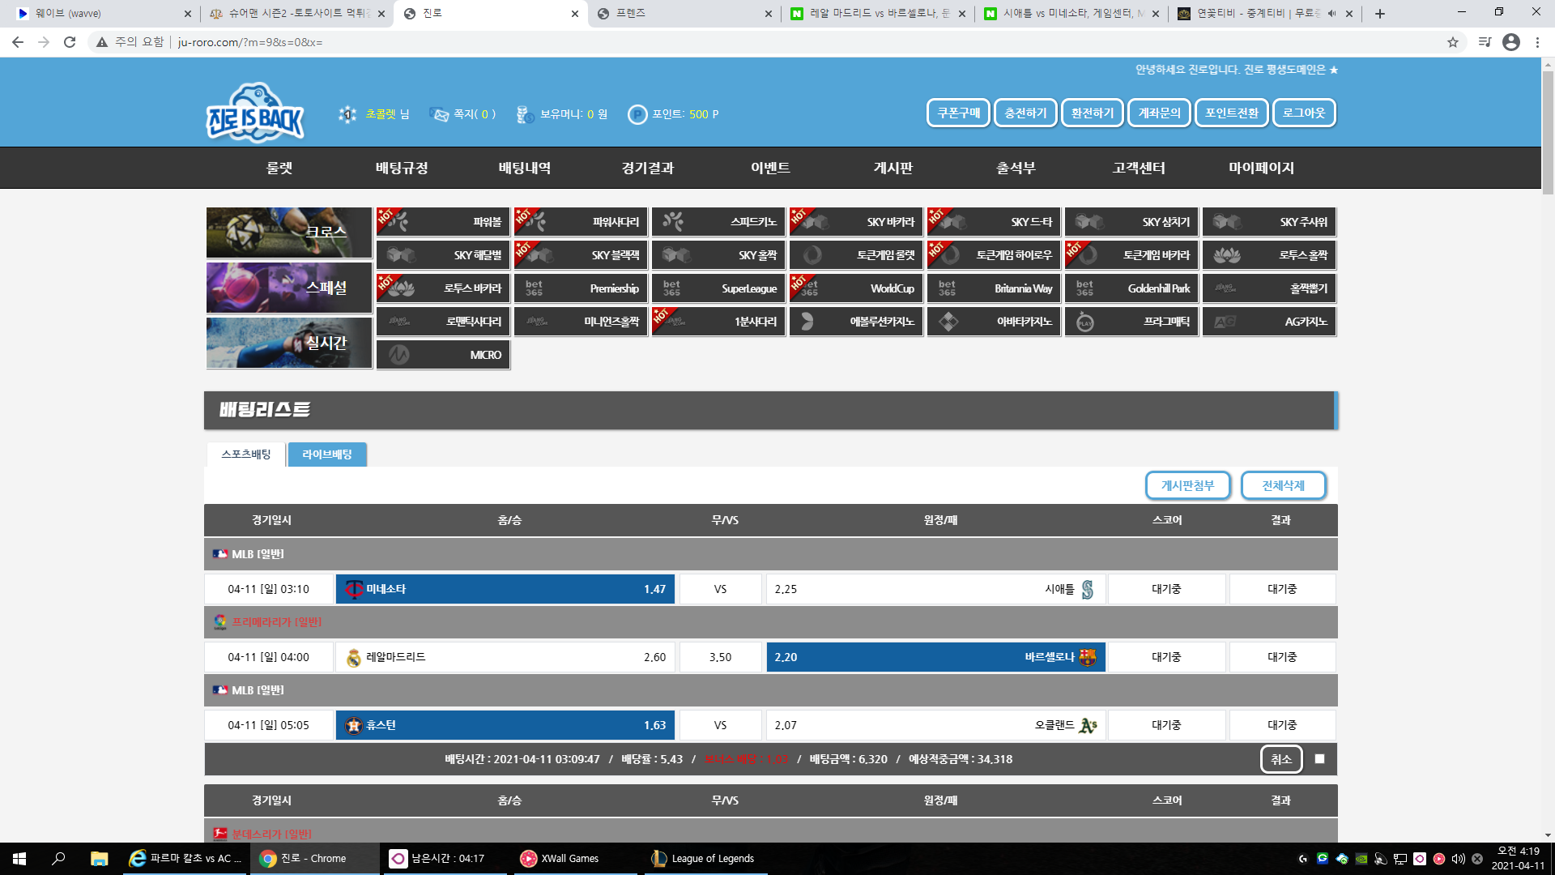Select 바르셀로나 2.20 away odds cell
The width and height of the screenshot is (1555, 875).
[x=935, y=657]
